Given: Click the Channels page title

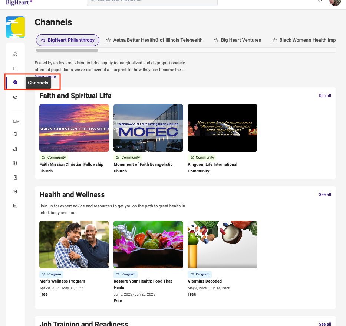Looking at the screenshot, I should coord(53,22).
